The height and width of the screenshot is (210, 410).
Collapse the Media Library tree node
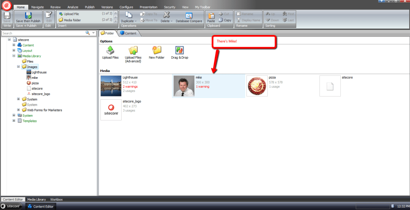(14, 56)
